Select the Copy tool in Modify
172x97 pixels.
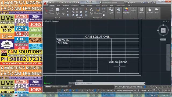click(73, 12)
